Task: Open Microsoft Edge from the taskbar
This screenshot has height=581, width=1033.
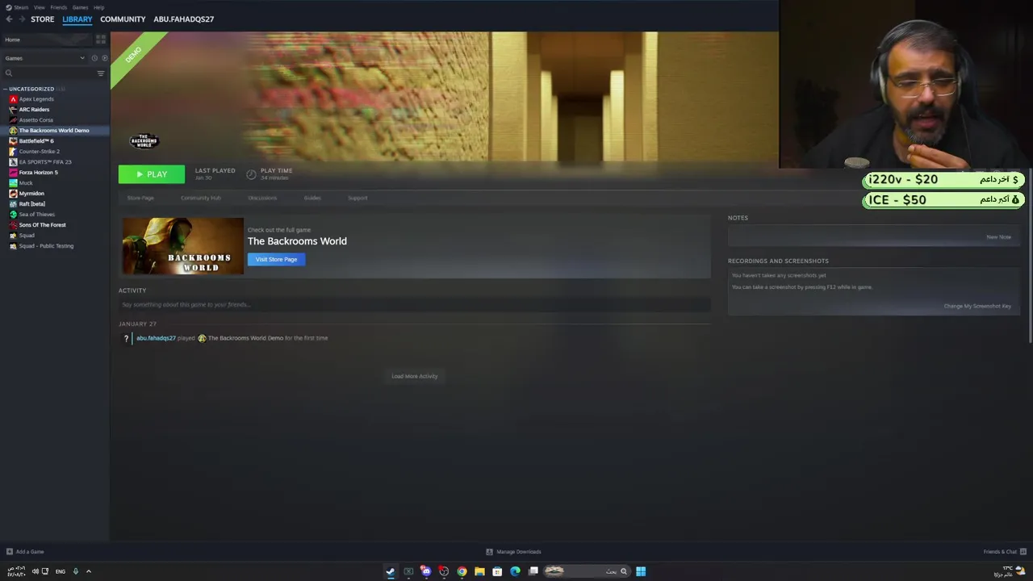Action: [515, 571]
